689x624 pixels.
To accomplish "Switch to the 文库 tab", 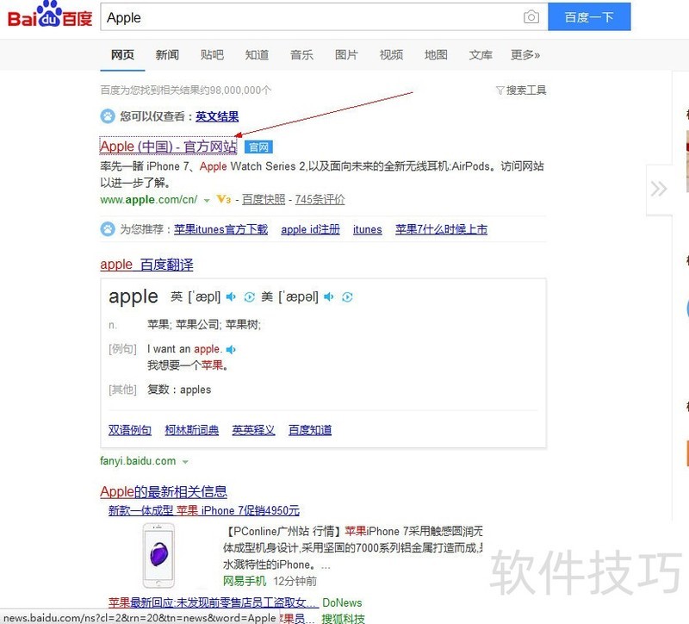I will [x=481, y=55].
